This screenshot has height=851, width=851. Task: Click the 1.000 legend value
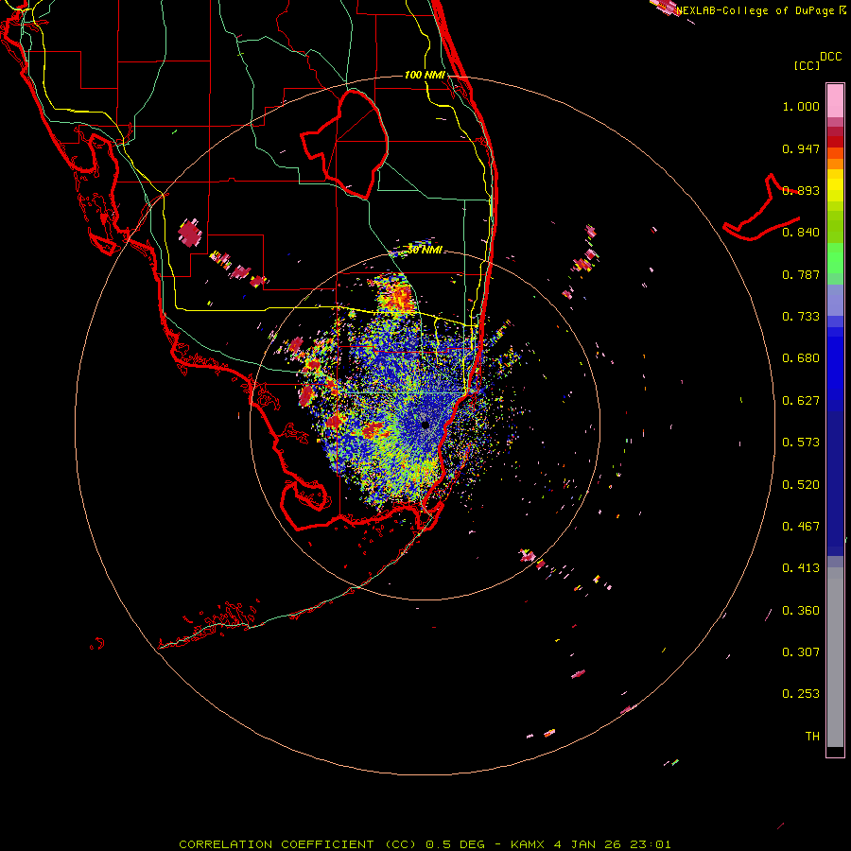point(801,106)
